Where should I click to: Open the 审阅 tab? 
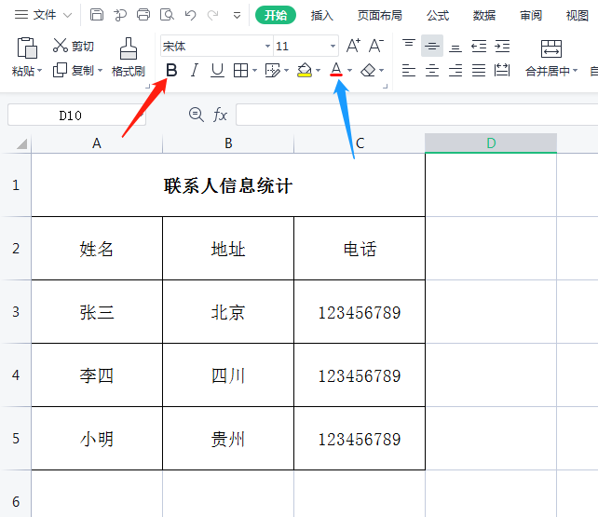(x=531, y=15)
